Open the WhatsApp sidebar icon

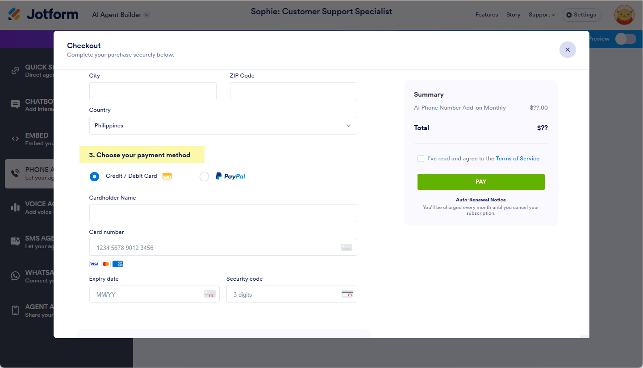click(15, 276)
